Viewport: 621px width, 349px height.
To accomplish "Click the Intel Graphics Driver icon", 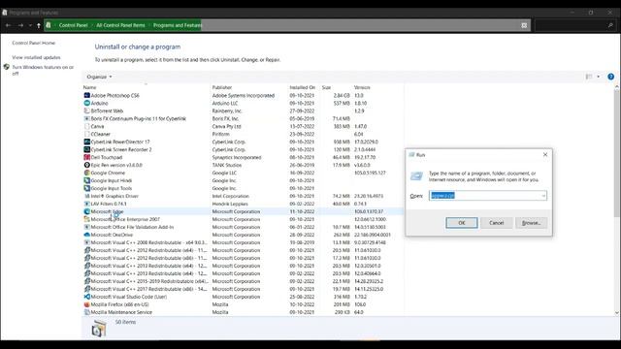I will pos(86,196).
